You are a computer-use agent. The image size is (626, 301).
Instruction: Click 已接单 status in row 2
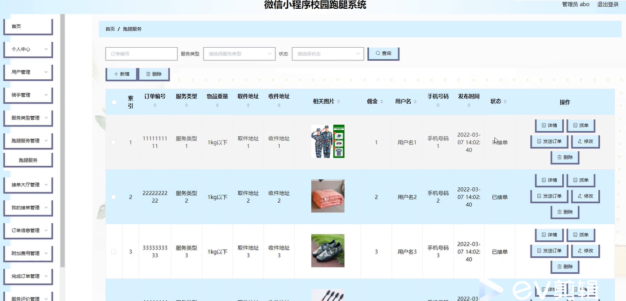click(x=500, y=197)
